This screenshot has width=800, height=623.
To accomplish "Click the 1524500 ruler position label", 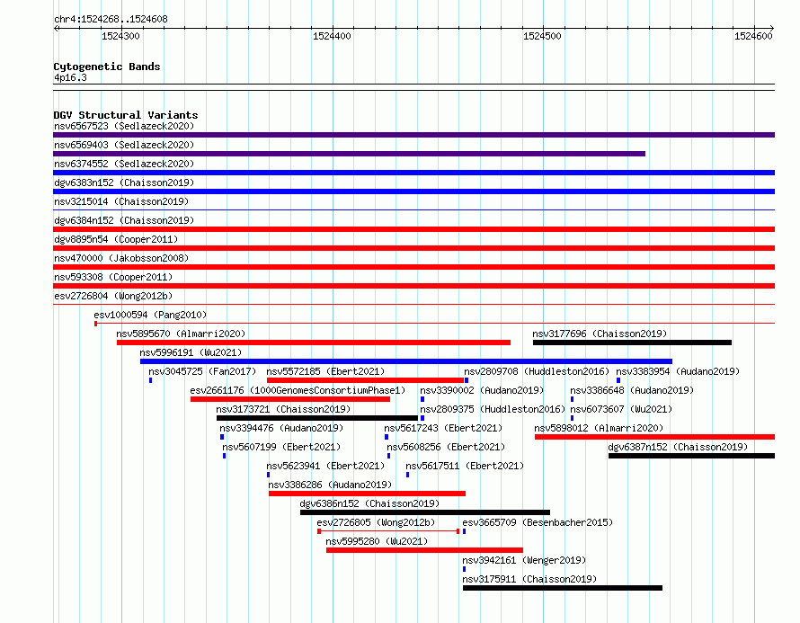I will tap(542, 36).
